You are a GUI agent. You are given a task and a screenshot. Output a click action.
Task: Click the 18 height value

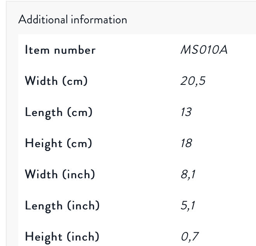[186, 143]
